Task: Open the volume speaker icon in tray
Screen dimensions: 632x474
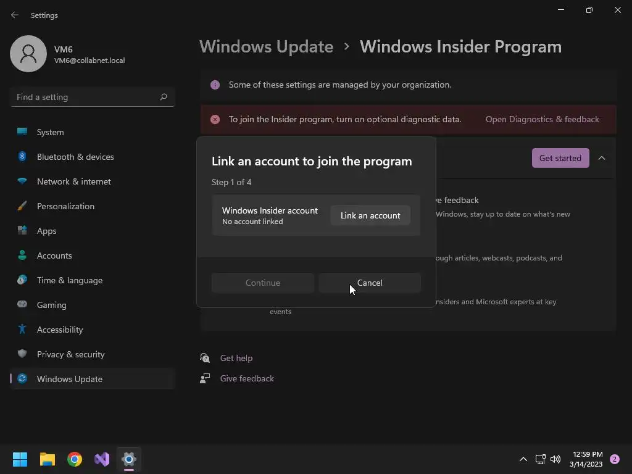Action: (555, 459)
